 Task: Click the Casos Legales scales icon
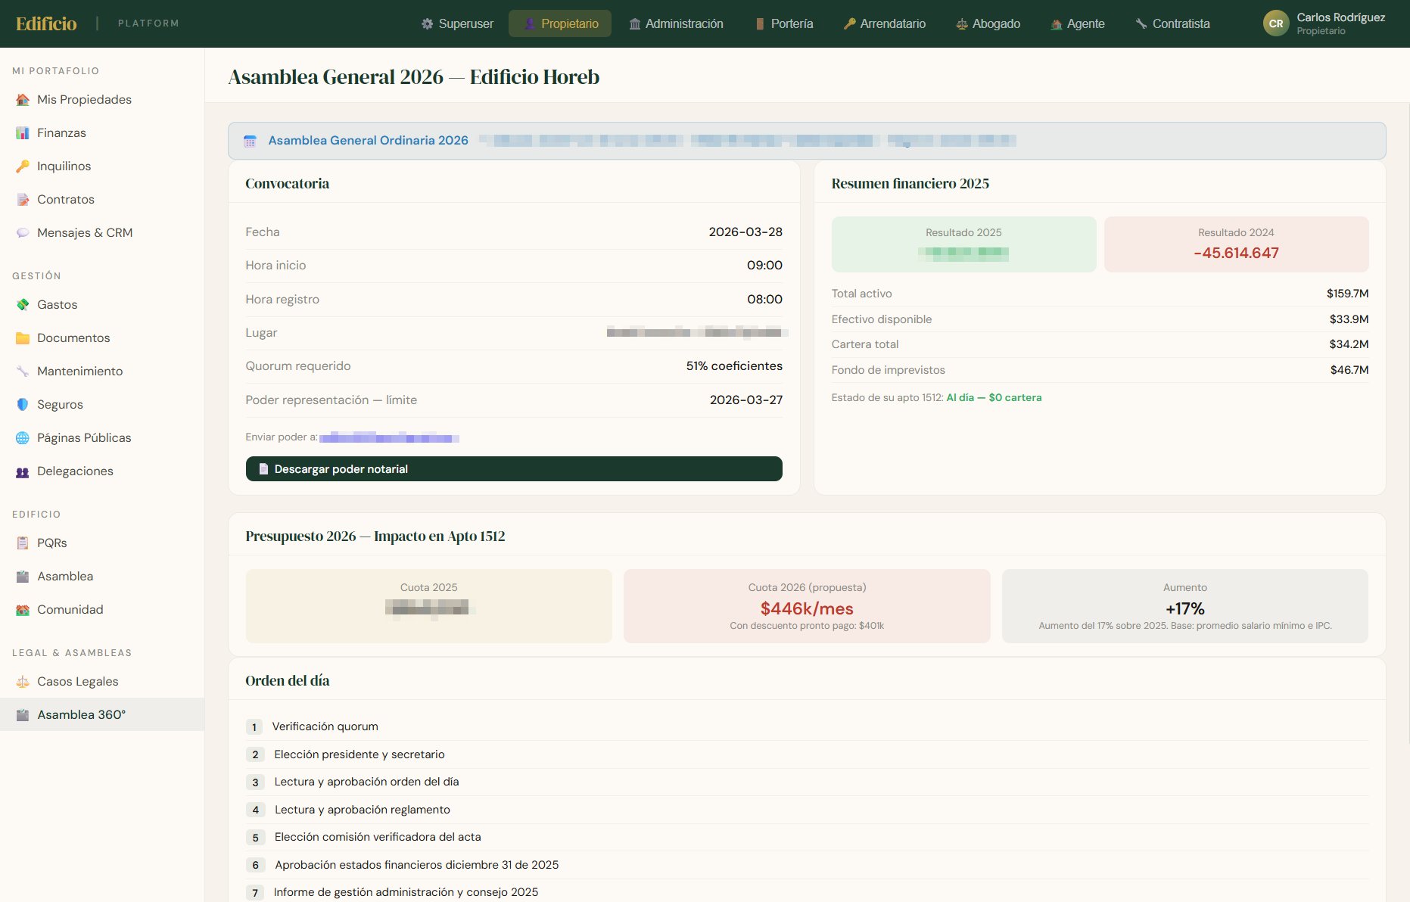[23, 682]
